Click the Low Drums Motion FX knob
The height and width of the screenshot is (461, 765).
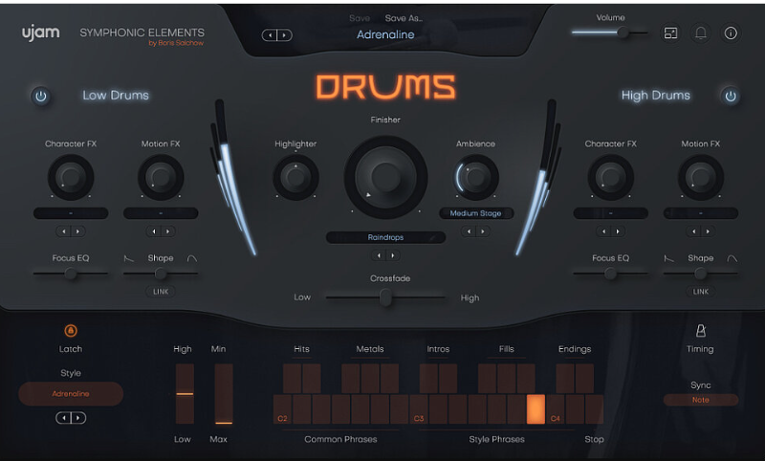[161, 178]
